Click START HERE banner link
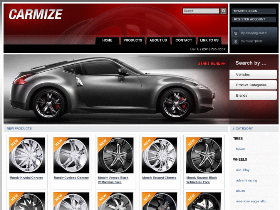The height and width of the screenshot is (210, 280). 211,64
